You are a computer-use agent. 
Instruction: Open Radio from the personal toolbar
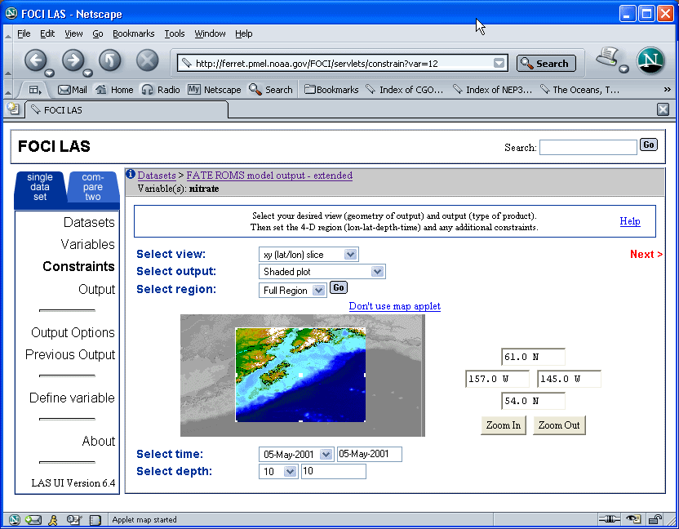point(161,90)
